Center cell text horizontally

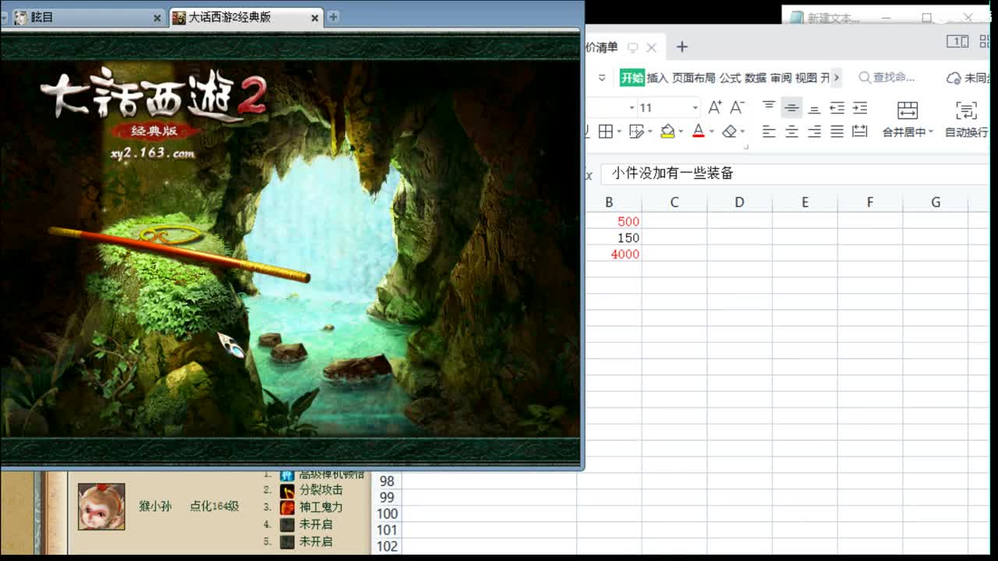(x=791, y=132)
